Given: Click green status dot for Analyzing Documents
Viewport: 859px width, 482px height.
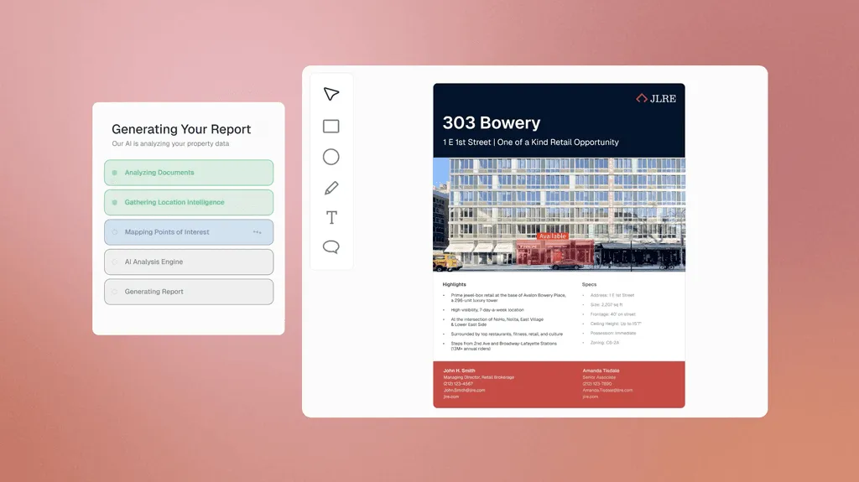Looking at the screenshot, I should (114, 173).
